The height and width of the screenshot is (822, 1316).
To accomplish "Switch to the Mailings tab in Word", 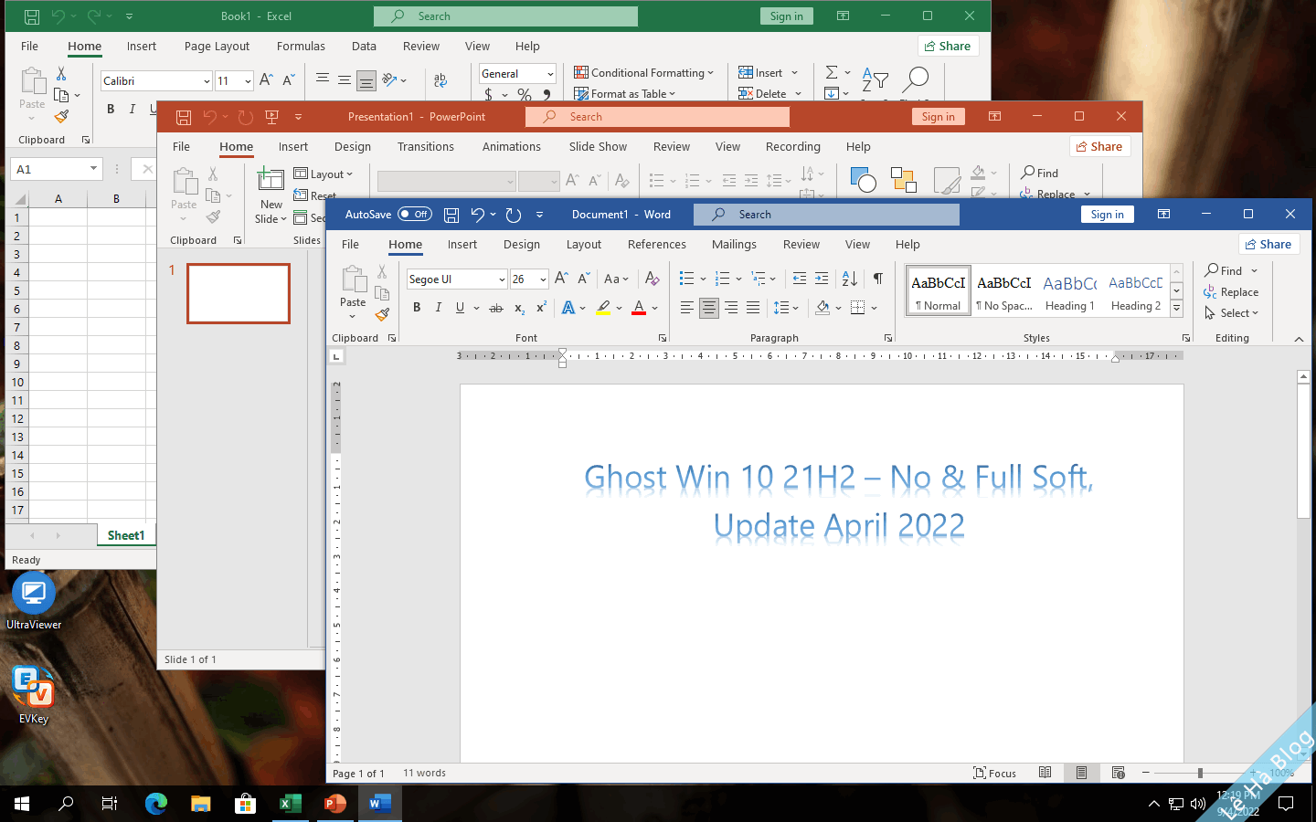I will (x=734, y=244).
